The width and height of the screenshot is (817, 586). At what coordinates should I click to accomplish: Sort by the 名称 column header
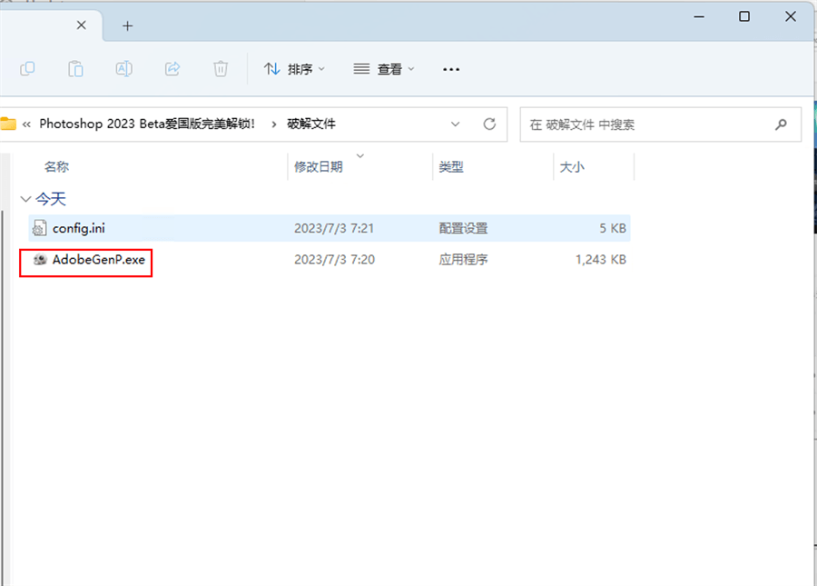coord(57,167)
